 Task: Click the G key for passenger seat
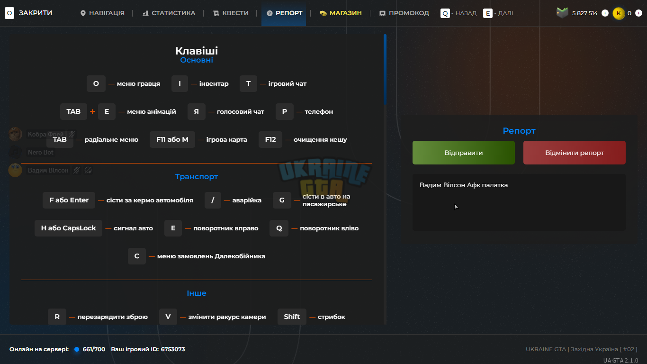282,200
